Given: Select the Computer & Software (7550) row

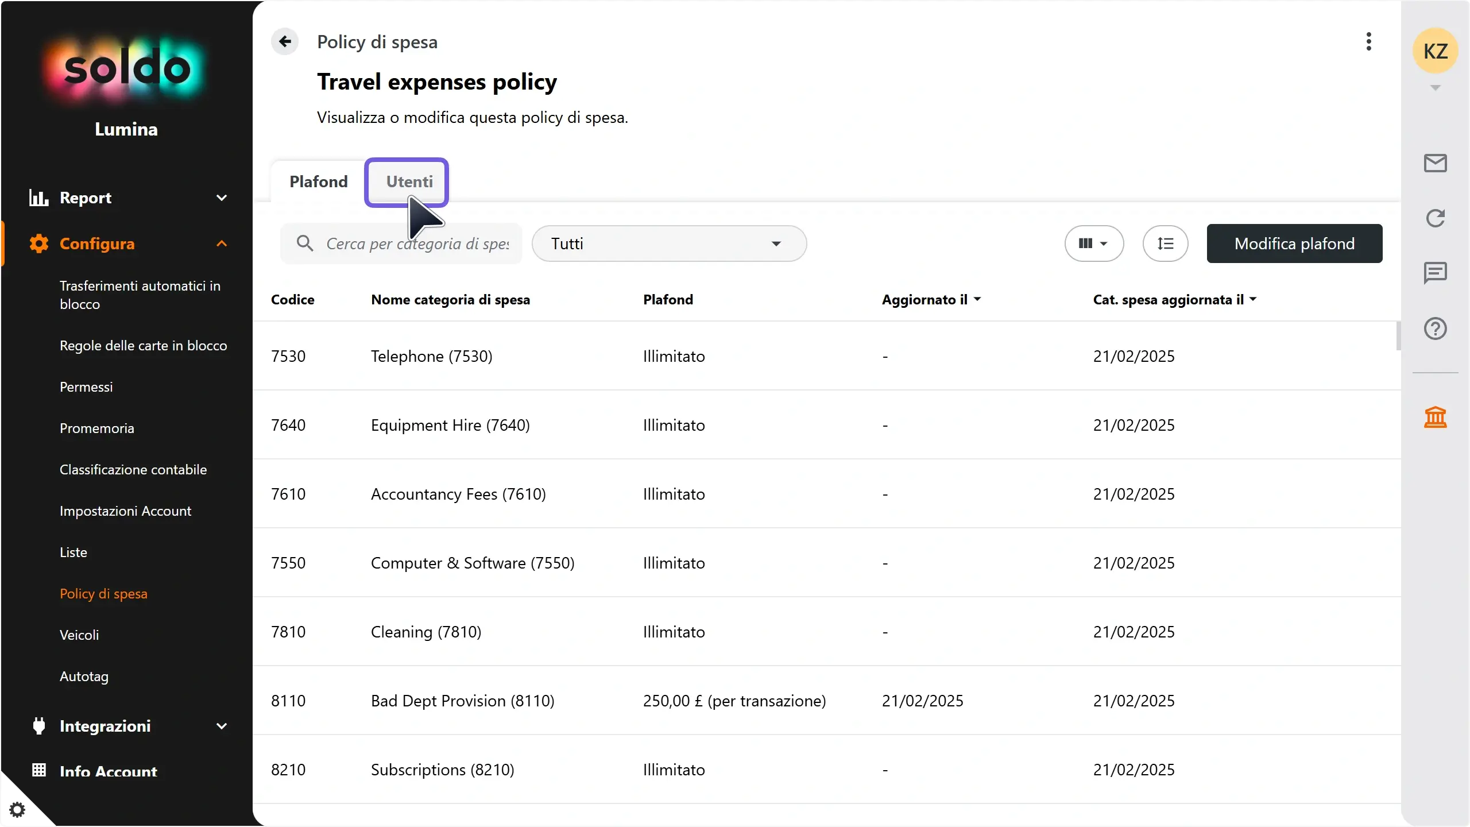Looking at the screenshot, I should (x=827, y=563).
